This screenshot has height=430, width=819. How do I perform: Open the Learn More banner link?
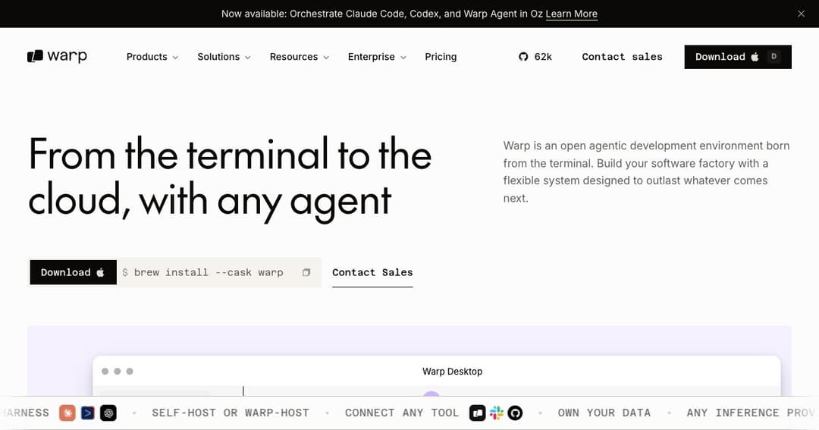tap(572, 14)
